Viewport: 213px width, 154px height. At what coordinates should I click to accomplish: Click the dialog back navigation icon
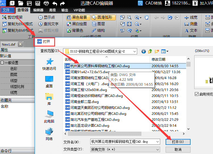point(144,51)
